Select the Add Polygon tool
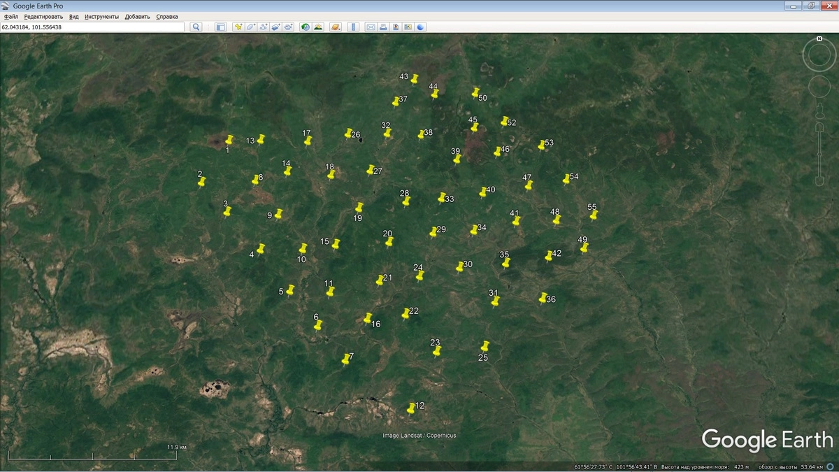 pyautogui.click(x=251, y=27)
